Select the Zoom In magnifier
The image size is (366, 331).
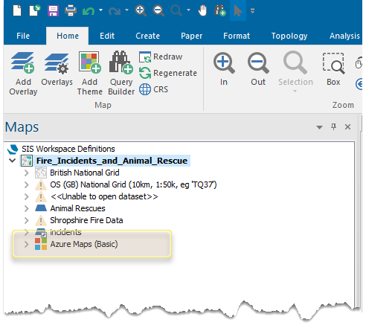(x=224, y=69)
